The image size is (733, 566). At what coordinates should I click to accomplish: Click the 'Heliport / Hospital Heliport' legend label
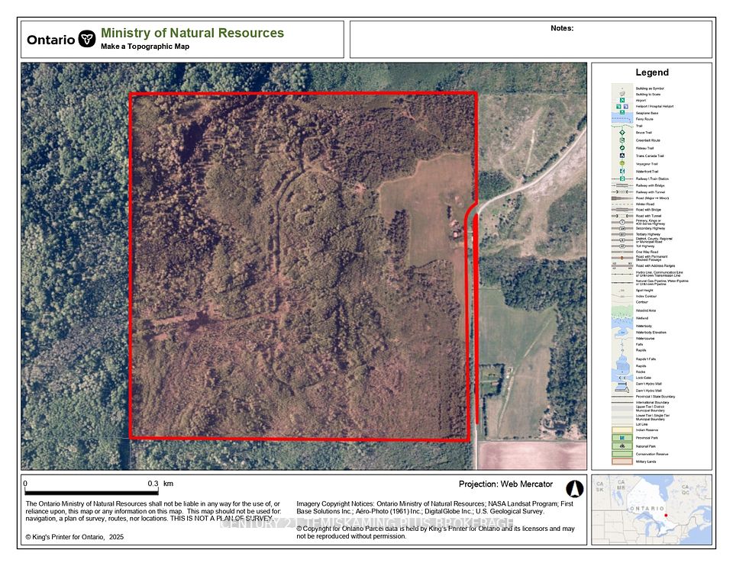[654, 107]
